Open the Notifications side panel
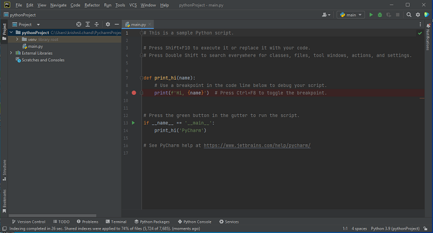433x233 pixels. [428, 37]
